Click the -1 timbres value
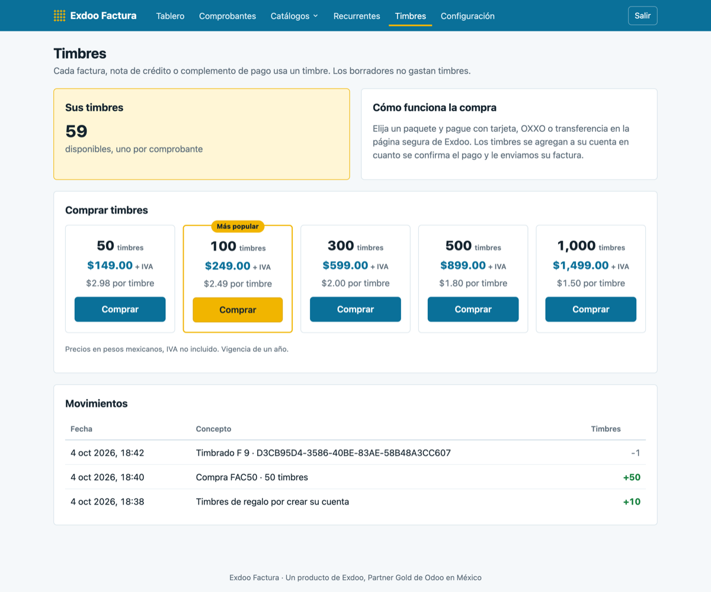The width and height of the screenshot is (711, 592). point(636,453)
